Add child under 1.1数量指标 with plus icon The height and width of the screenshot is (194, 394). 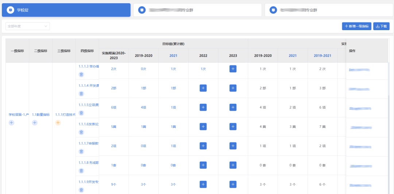coord(35,123)
